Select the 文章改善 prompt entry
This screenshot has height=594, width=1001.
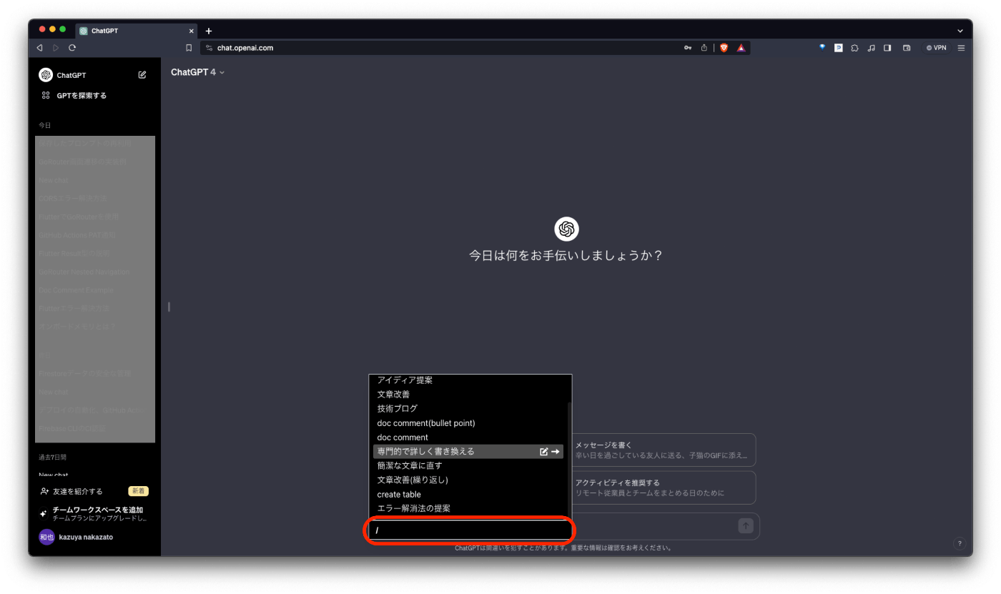coord(469,394)
